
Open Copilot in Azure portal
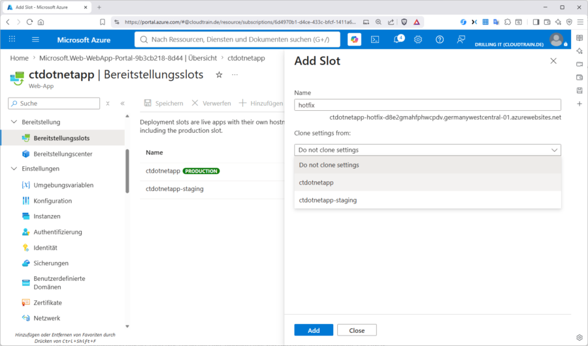click(354, 39)
